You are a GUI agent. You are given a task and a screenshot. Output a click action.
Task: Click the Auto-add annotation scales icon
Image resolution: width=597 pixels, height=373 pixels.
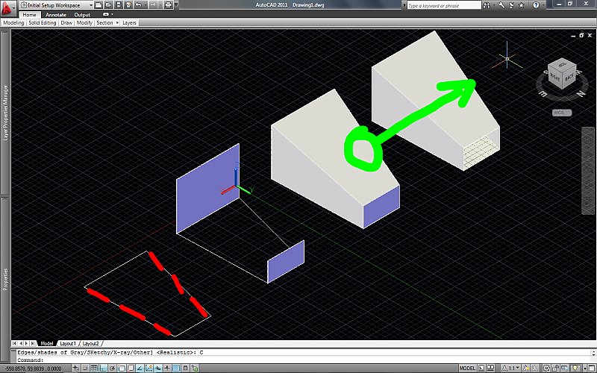(534, 368)
